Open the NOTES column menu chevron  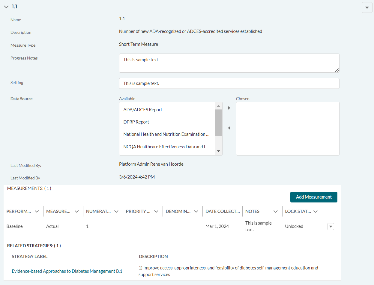(276, 211)
